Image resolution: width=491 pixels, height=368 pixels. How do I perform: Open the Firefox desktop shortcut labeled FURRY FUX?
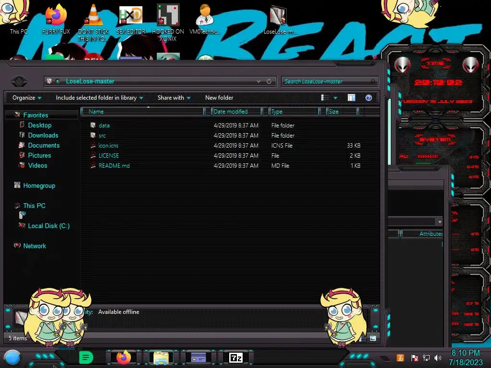pyautogui.click(x=56, y=19)
